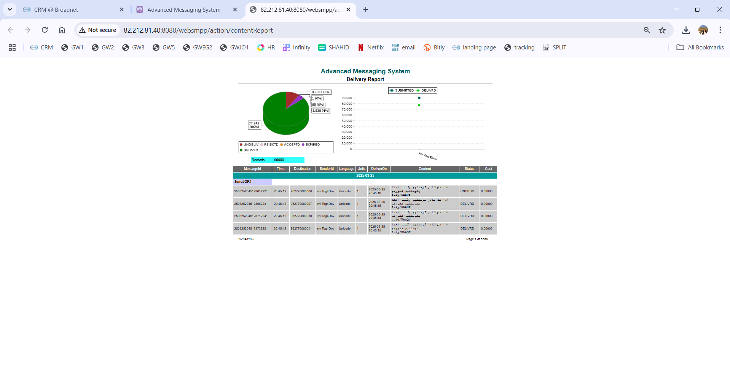
Task: Click the DELIVRD legend marker under pie chart
Action: pos(241,150)
